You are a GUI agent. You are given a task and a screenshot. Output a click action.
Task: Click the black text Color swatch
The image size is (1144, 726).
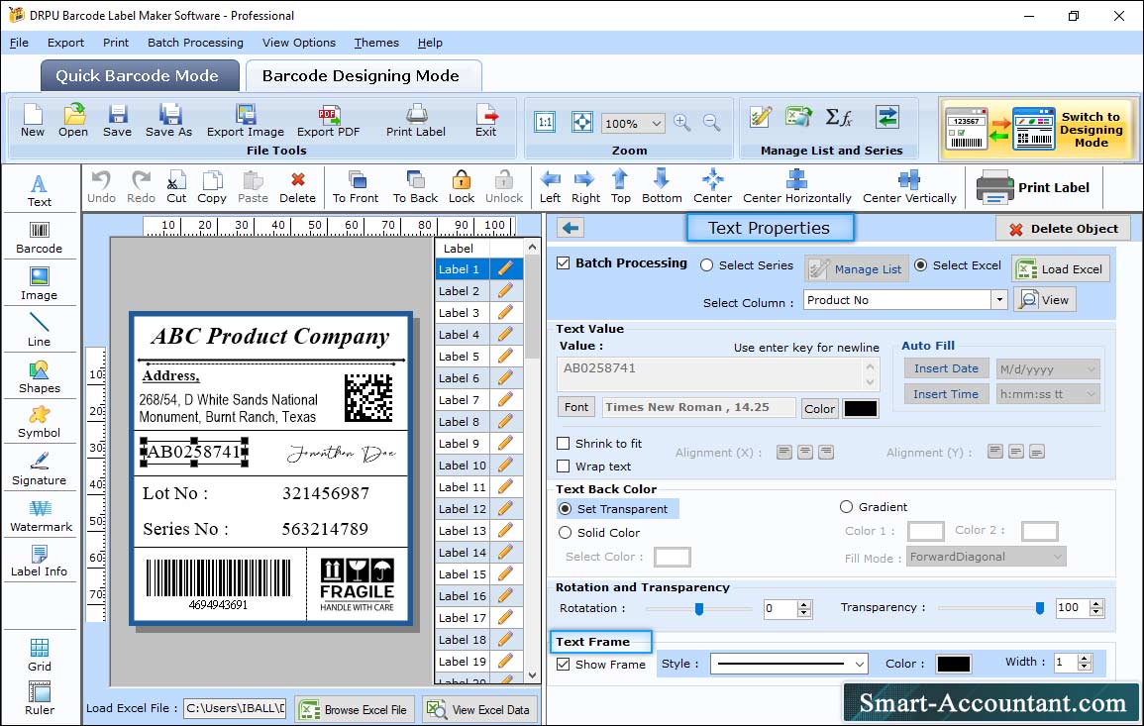tap(860, 409)
